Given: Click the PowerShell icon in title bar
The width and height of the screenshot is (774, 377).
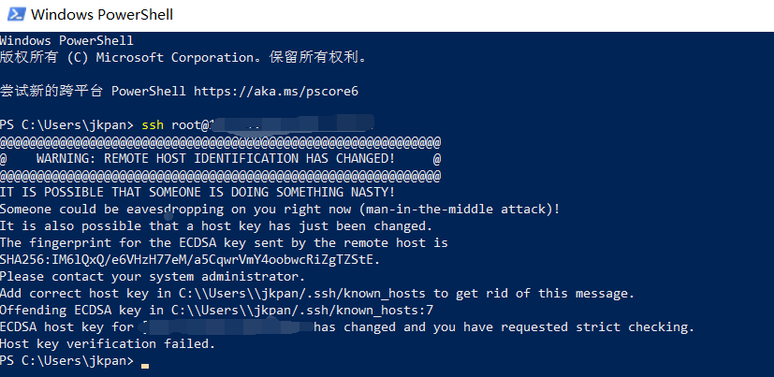Looking at the screenshot, I should (x=16, y=14).
